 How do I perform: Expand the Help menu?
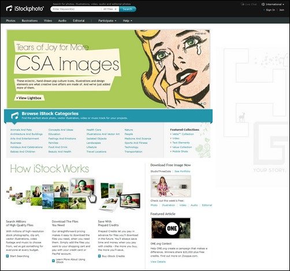128,21
